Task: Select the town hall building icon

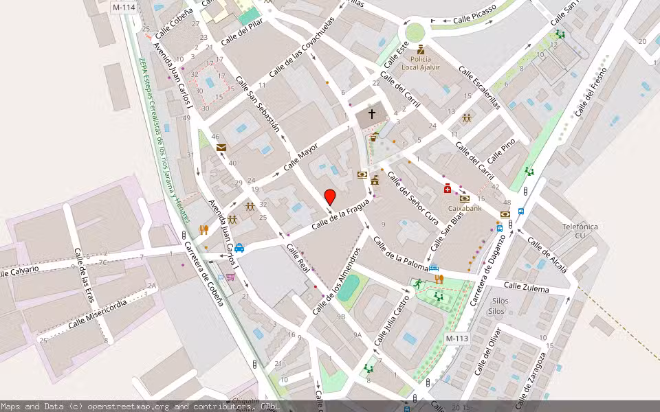Action: [375, 180]
